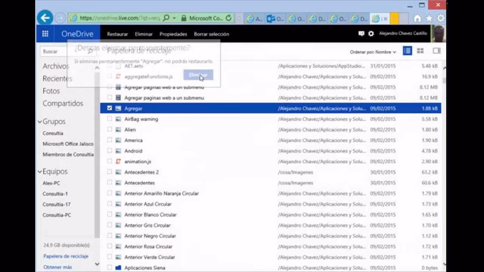Image resolution: width=484 pixels, height=272 pixels.
Task: Open the Papelera de reciclaje link
Action: tap(66, 256)
